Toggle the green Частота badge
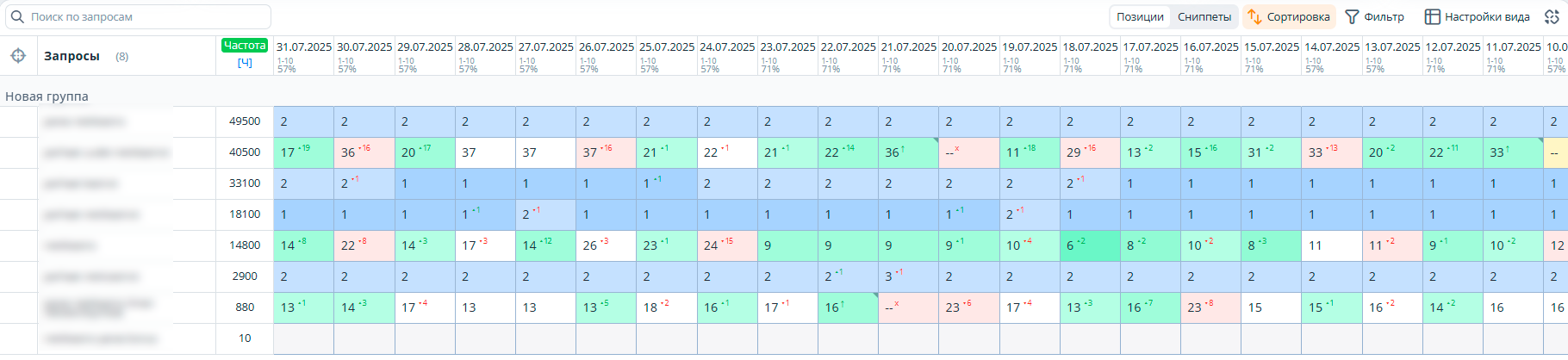 tap(245, 46)
